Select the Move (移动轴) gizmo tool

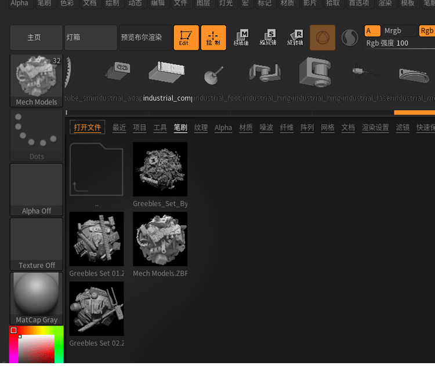click(x=241, y=38)
